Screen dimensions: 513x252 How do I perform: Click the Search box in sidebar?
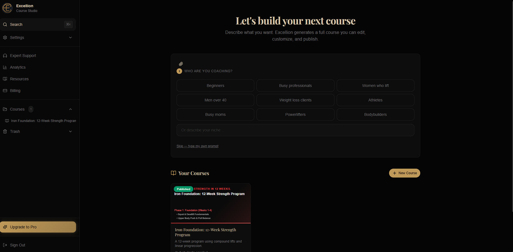38,24
